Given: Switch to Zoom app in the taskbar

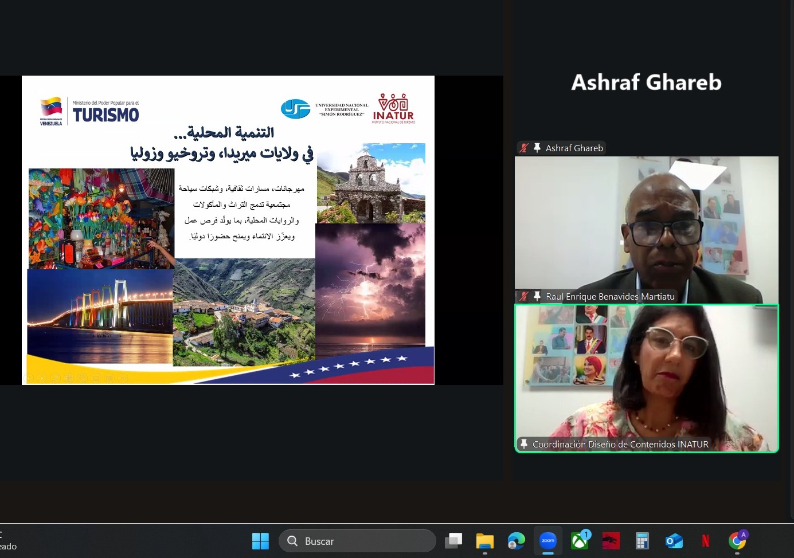Looking at the screenshot, I should (548, 541).
